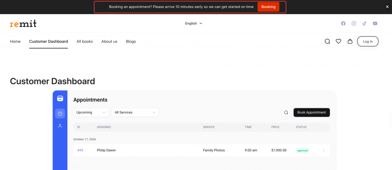Viewport: 392px width, 170px height.
Task: Open the shopping bag cart icon
Action: tap(350, 42)
